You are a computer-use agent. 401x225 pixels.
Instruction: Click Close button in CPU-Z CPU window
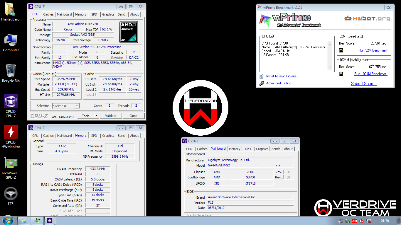(x=133, y=116)
